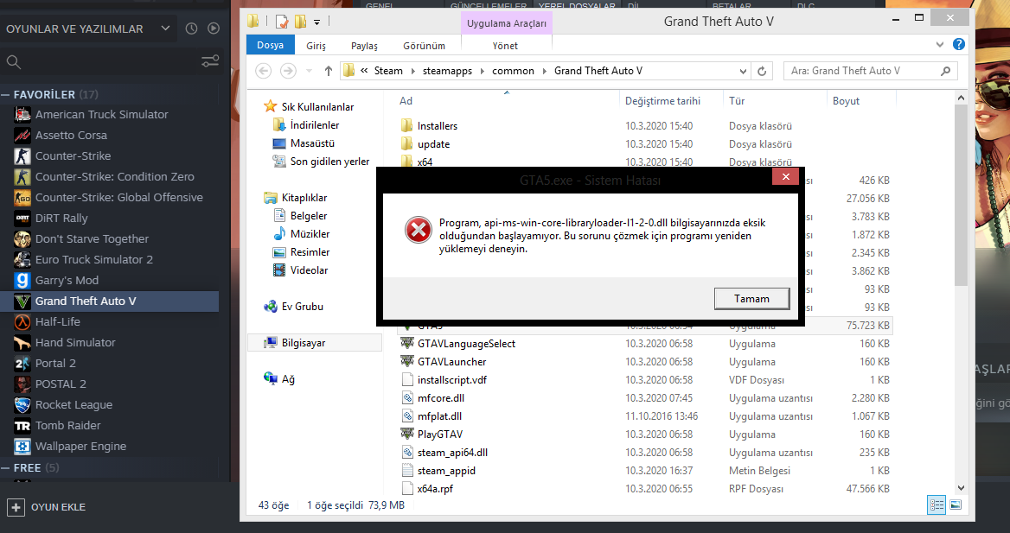
Task: Switch to Giriş ribbon tab
Action: [x=316, y=46]
